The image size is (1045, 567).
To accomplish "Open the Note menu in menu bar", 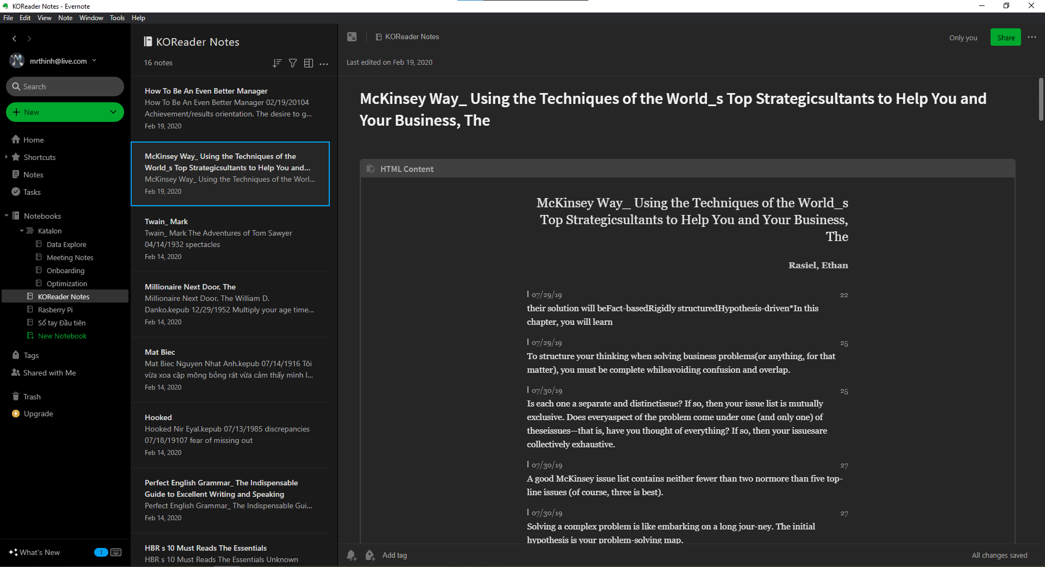I will (x=65, y=18).
